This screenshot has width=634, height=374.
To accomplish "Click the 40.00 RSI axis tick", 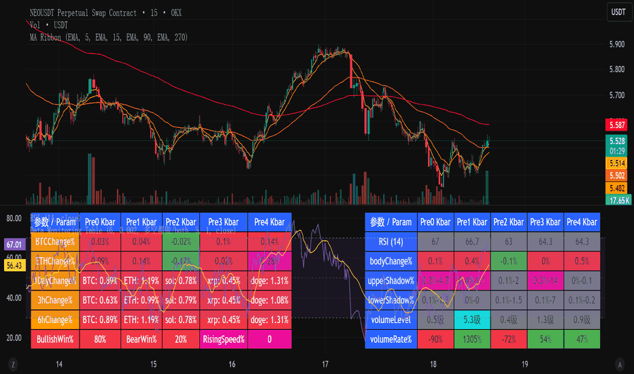I will (14, 298).
